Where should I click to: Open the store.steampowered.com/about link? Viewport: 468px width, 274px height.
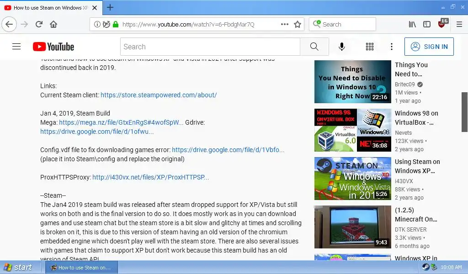point(159,95)
